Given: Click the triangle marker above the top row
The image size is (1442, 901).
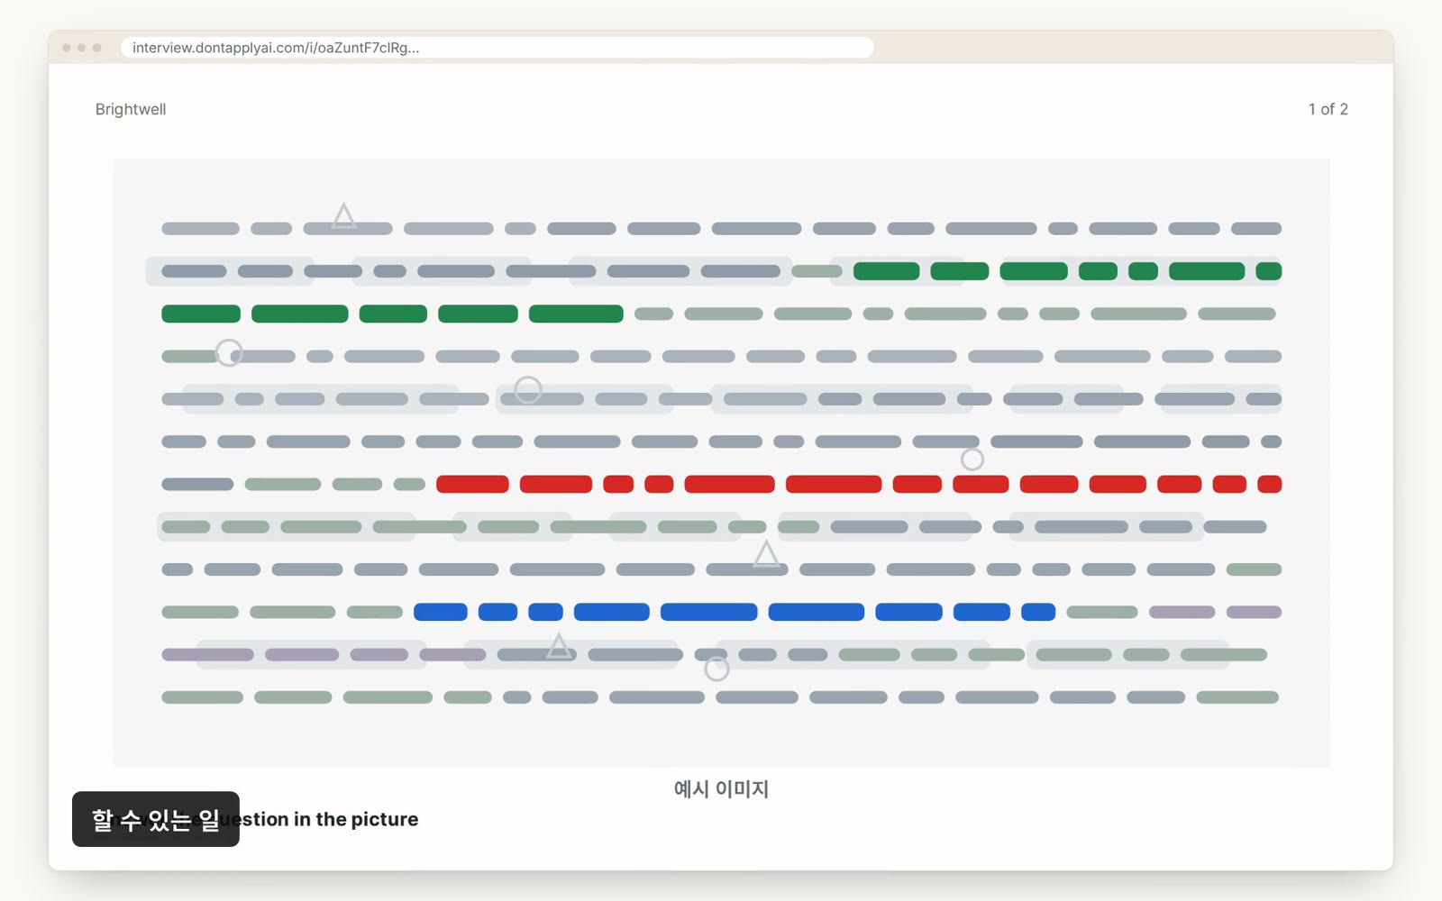Looking at the screenshot, I should pos(343,216).
